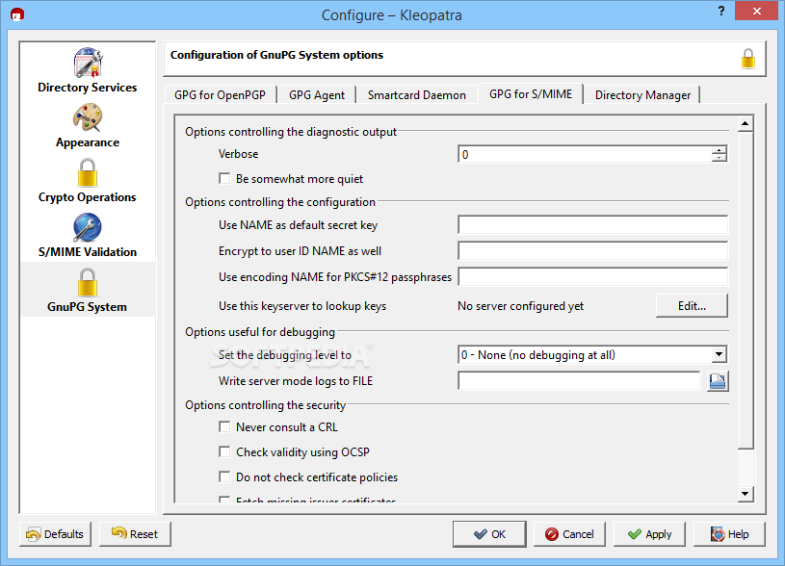Confirm with the OK button
Image resolution: width=785 pixels, height=566 pixels.
[x=489, y=534]
